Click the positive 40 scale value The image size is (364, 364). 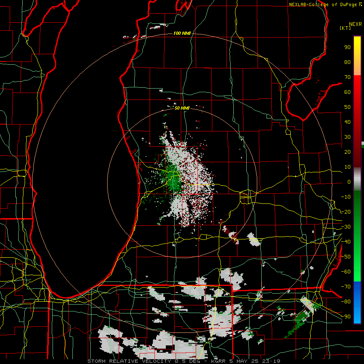pos(347,122)
